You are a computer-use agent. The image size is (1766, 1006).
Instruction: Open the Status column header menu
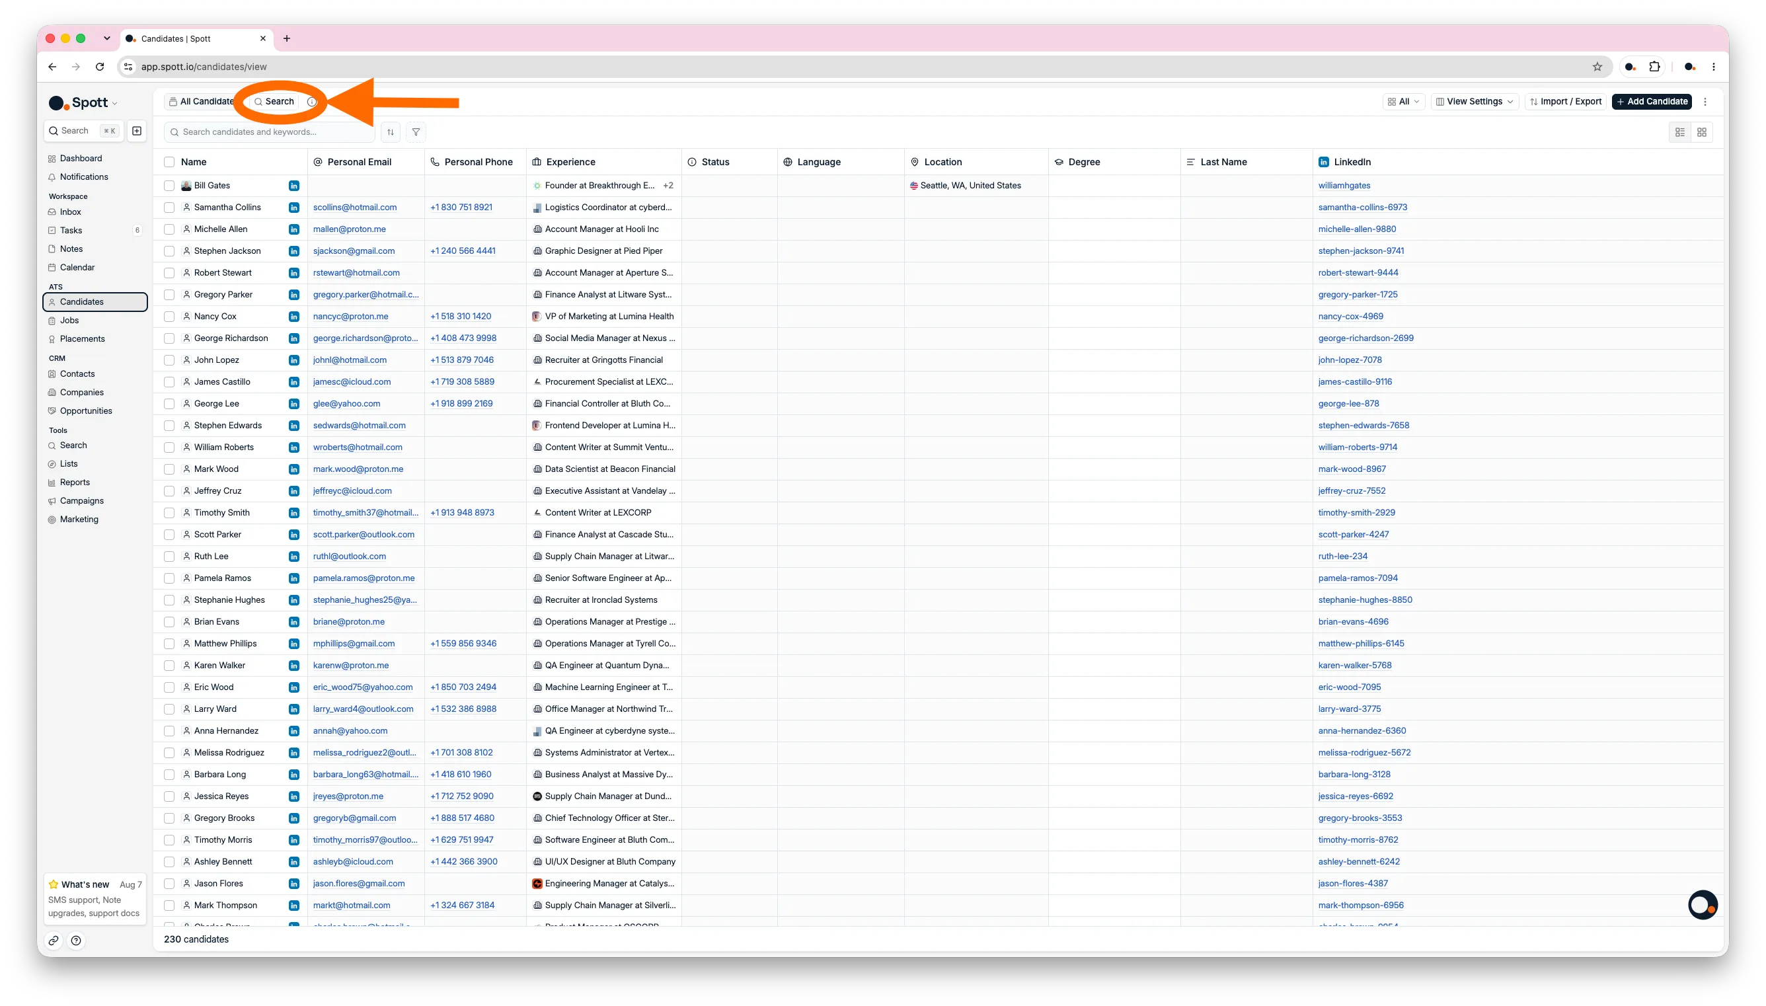pyautogui.click(x=728, y=163)
